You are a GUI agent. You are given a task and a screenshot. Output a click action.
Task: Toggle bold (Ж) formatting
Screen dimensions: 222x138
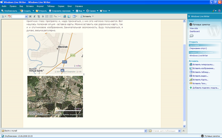point(30,17)
